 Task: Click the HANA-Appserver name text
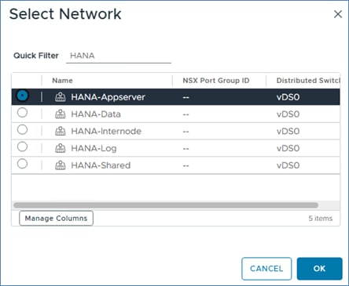(108, 97)
